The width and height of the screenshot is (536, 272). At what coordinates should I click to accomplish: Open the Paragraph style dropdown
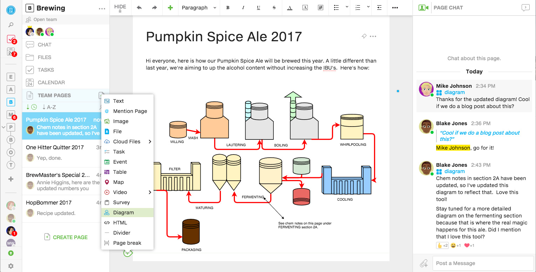[x=199, y=8]
